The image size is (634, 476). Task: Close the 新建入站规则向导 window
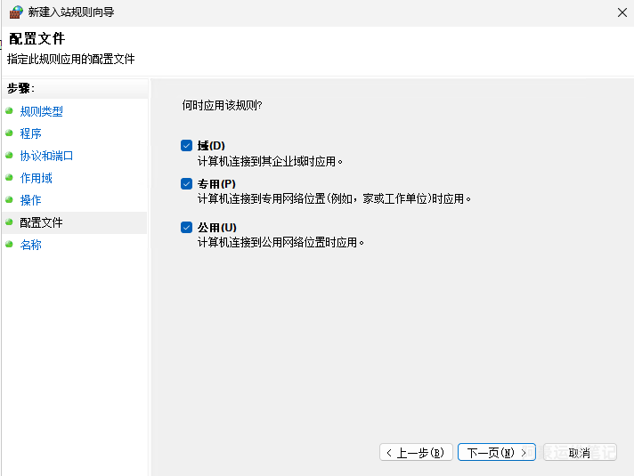point(621,12)
